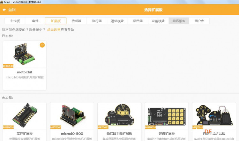This screenshot has height=141, width=239.
Task: Click the greyed 网络服务 tab
Action: click(179, 21)
